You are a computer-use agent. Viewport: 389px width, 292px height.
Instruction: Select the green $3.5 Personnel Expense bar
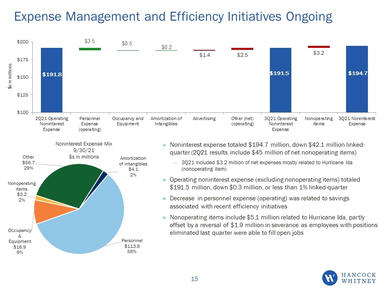90,49
